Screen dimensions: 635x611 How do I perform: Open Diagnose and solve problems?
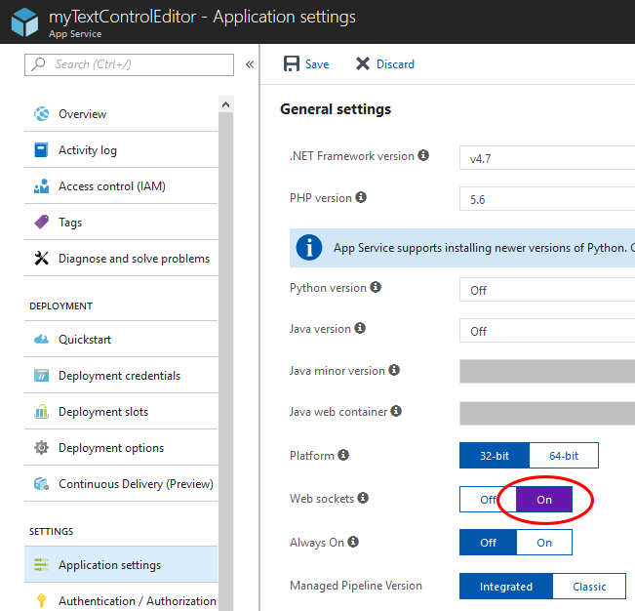click(x=121, y=258)
